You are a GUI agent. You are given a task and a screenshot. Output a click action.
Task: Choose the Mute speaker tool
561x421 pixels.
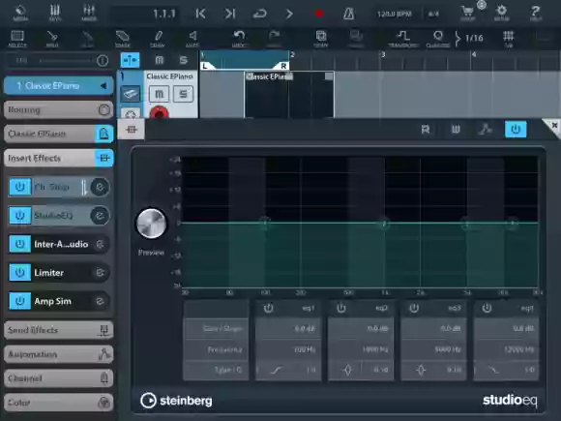tap(192, 39)
